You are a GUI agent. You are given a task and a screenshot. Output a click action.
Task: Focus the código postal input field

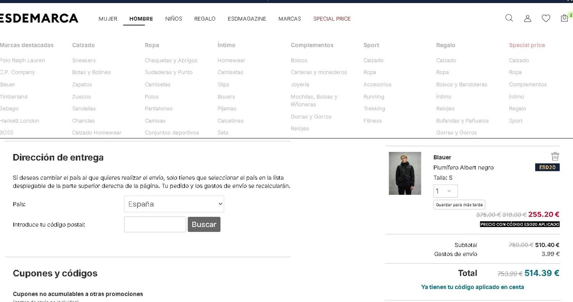155,224
